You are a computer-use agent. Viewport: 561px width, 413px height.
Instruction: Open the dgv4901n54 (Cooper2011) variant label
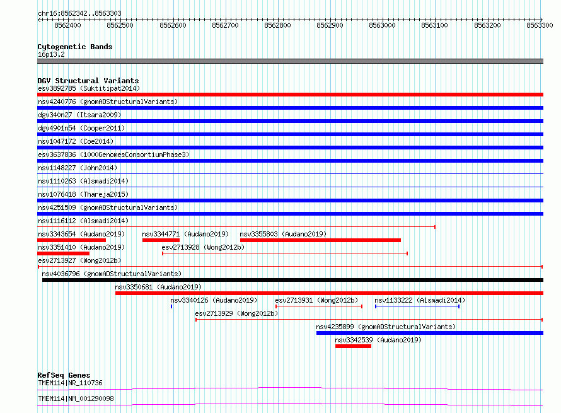click(x=81, y=128)
